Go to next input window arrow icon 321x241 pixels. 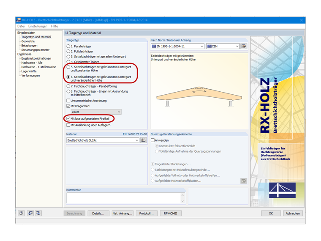[38, 213]
